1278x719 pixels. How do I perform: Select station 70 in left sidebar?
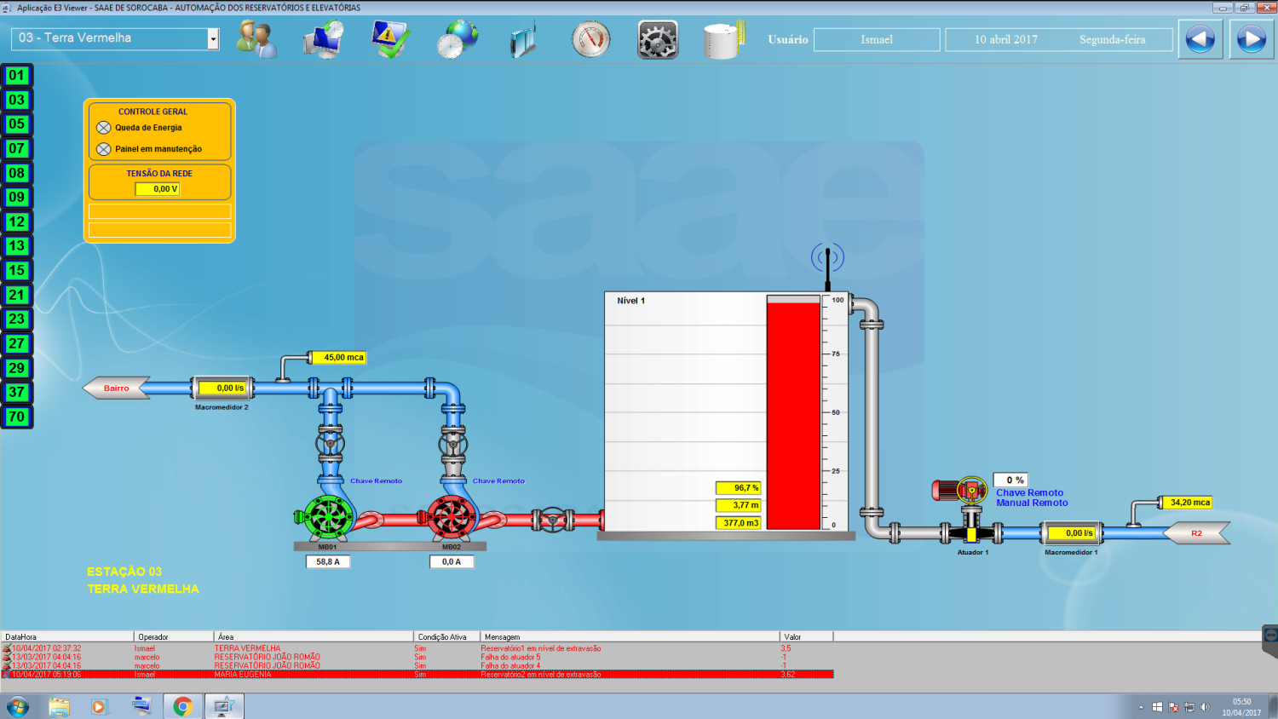pyautogui.click(x=17, y=417)
